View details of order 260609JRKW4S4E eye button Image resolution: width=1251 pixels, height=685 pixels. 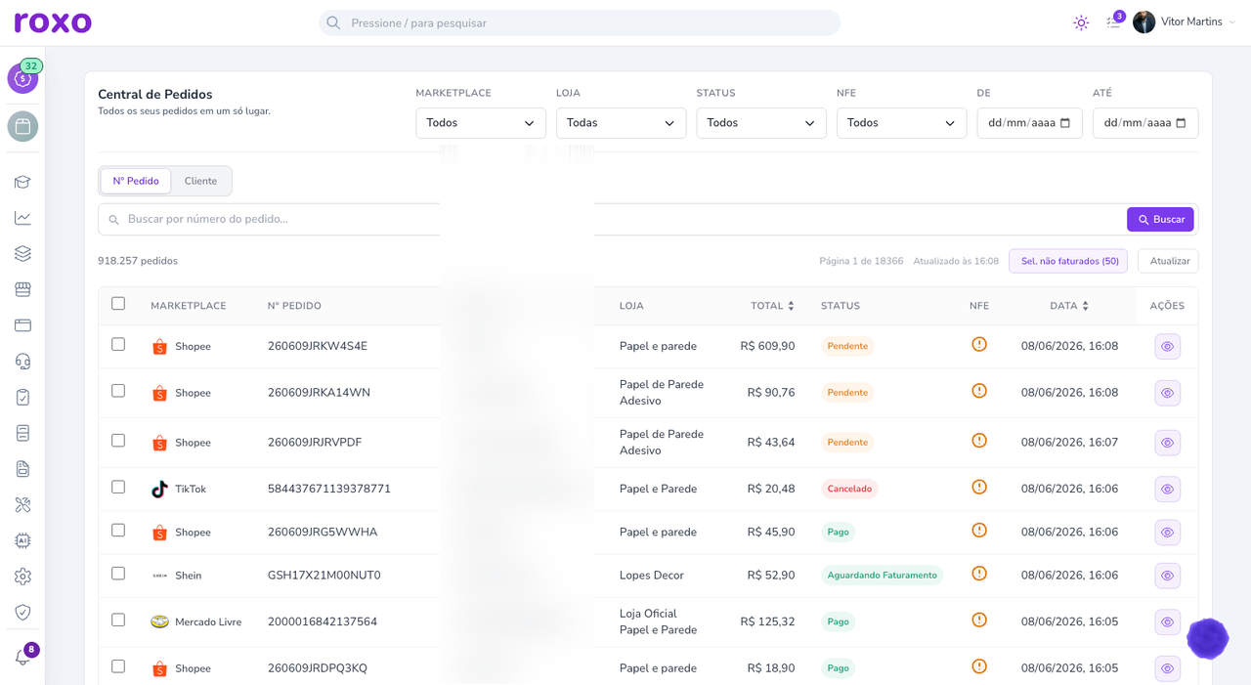pos(1167,347)
